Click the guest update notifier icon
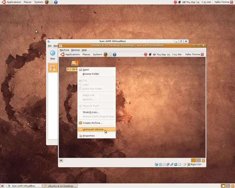This screenshot has height=188, width=235. (145, 54)
